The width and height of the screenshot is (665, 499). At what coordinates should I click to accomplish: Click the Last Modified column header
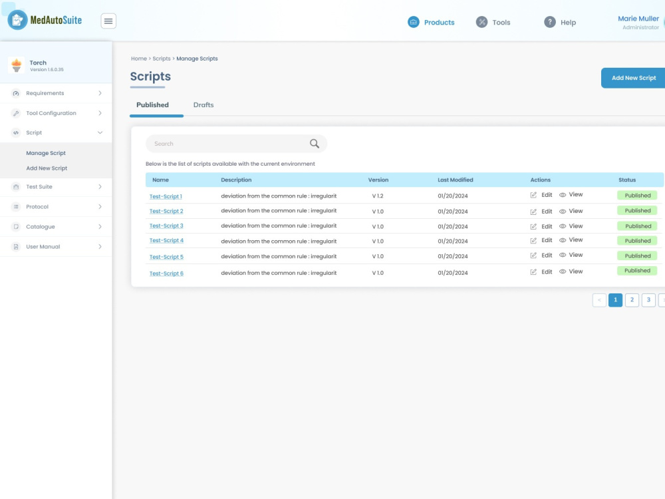pyautogui.click(x=456, y=180)
